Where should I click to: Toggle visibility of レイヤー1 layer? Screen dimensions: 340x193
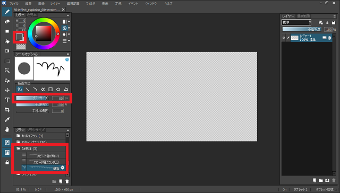(x=284, y=38)
